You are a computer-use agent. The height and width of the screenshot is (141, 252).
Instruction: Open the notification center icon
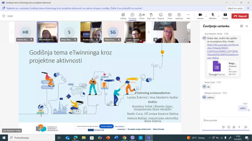247,138
